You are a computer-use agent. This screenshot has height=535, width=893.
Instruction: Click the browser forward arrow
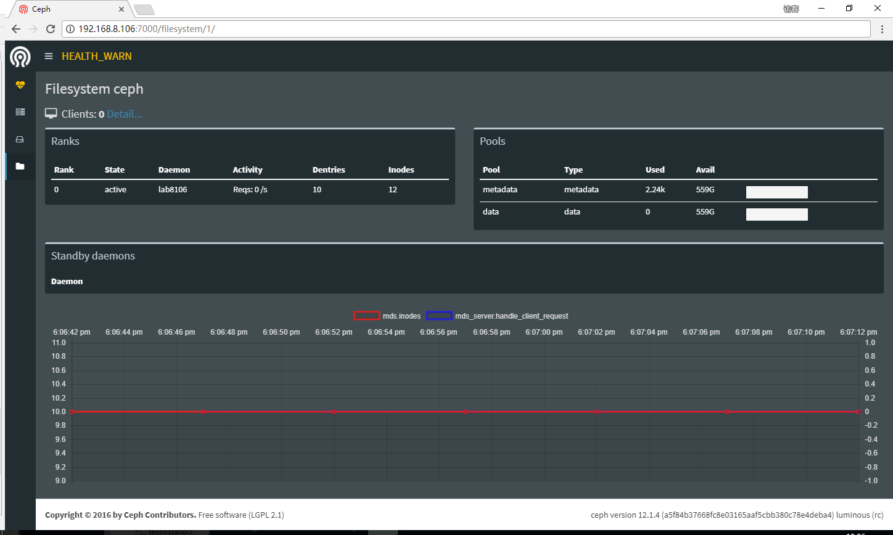point(33,29)
